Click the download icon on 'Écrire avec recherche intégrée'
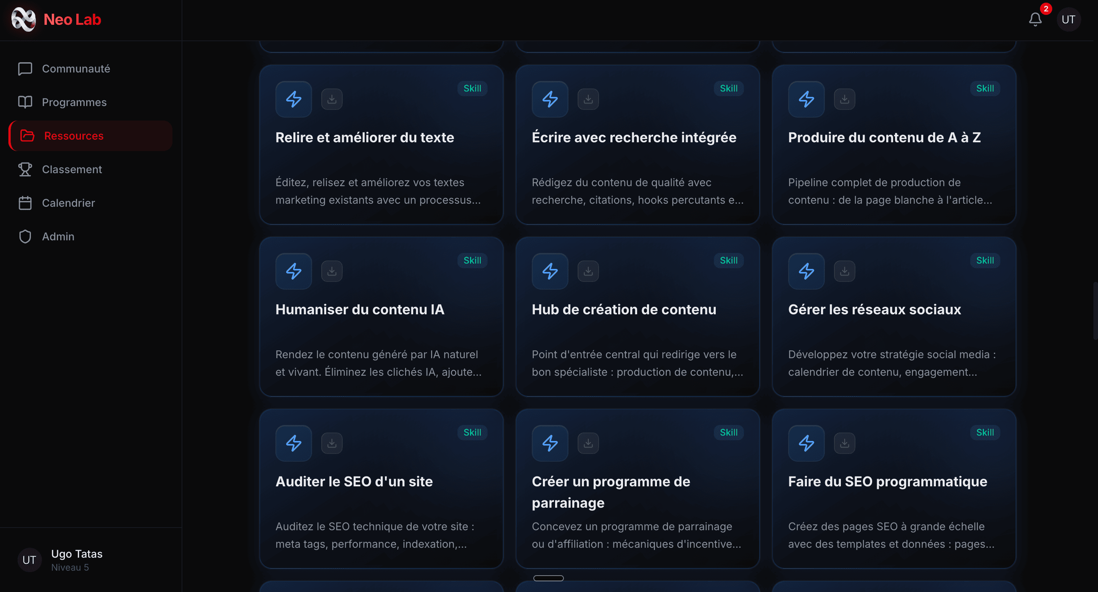Viewport: 1098px width, 592px height. coord(588,99)
